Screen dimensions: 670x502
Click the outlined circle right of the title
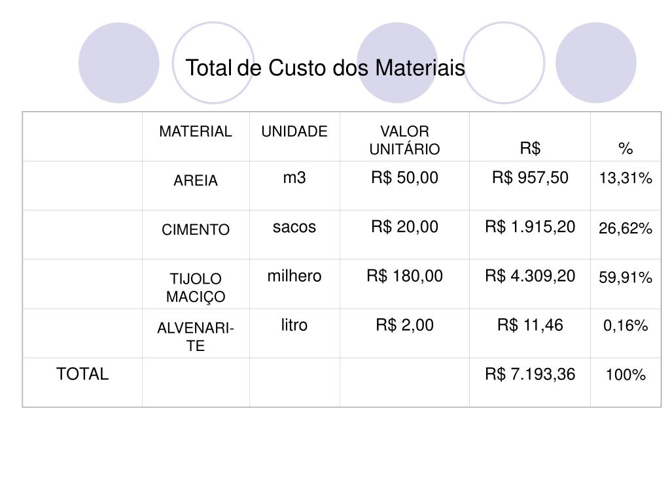[x=504, y=63]
